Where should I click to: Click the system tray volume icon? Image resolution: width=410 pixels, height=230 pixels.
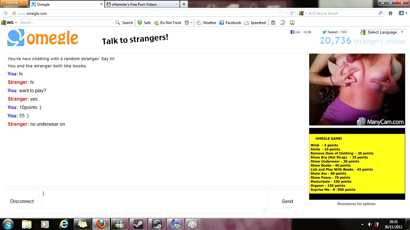pyautogui.click(x=369, y=224)
